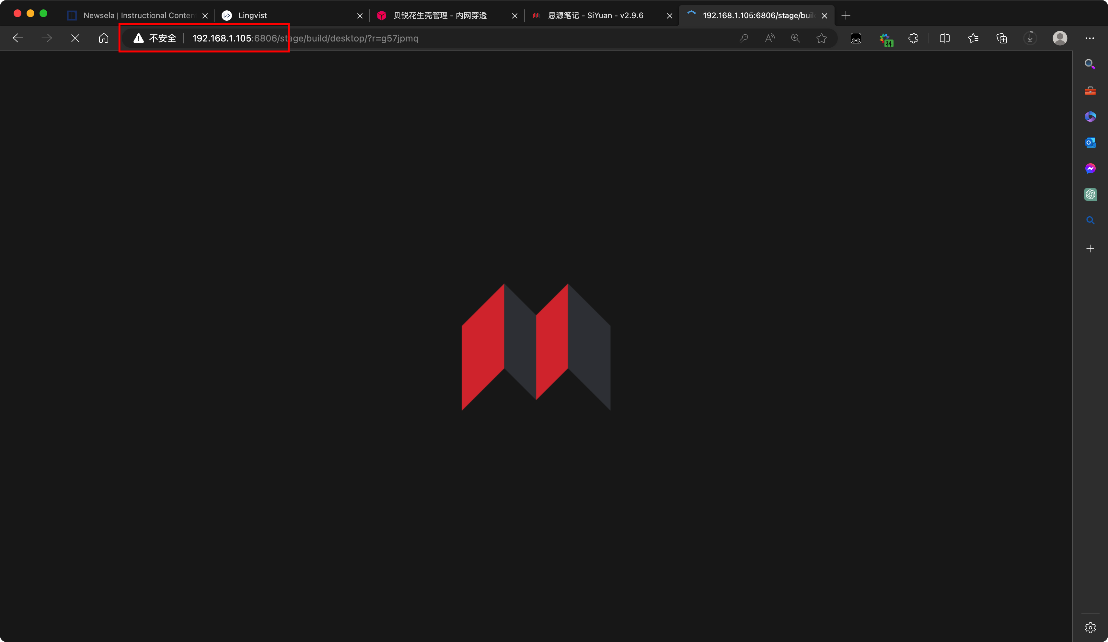Toggle split screen view
Viewport: 1108px width, 642px height.
click(944, 38)
